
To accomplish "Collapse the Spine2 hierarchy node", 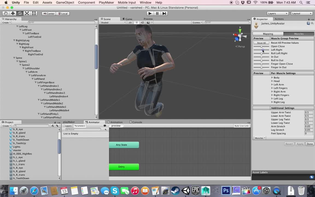I will 20,65.
